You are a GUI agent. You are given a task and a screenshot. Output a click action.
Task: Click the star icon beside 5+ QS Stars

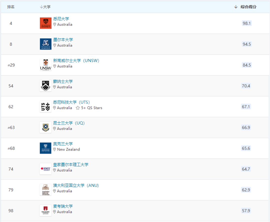[x=77, y=108]
